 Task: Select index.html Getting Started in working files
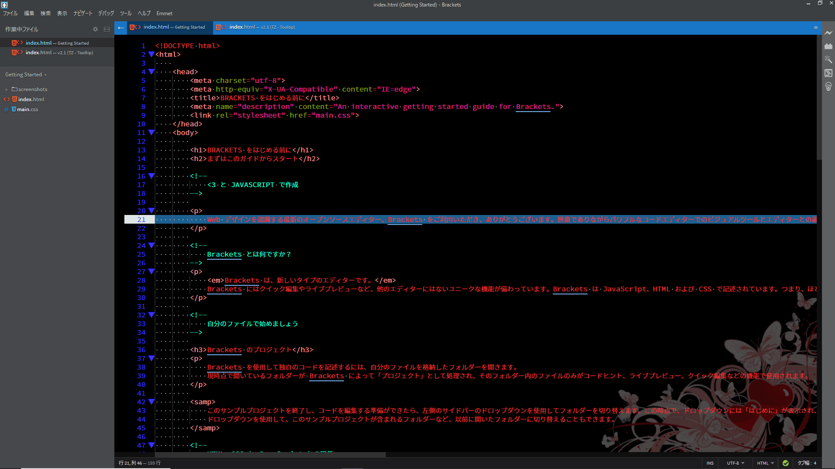[57, 43]
